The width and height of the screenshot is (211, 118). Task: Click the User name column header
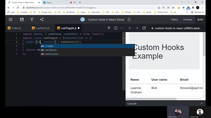159,80
